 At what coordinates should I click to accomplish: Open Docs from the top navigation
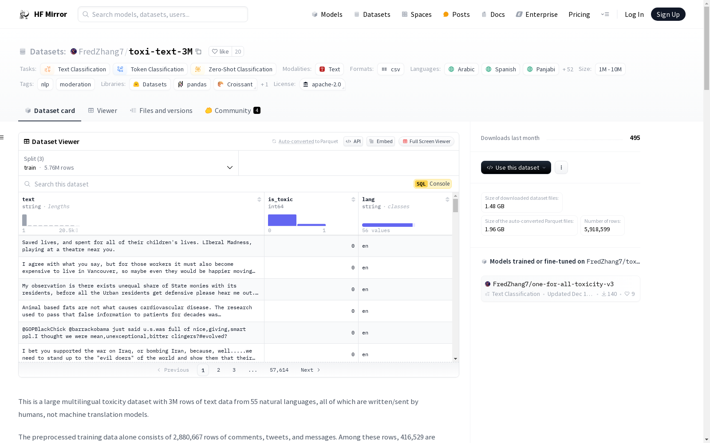click(493, 14)
